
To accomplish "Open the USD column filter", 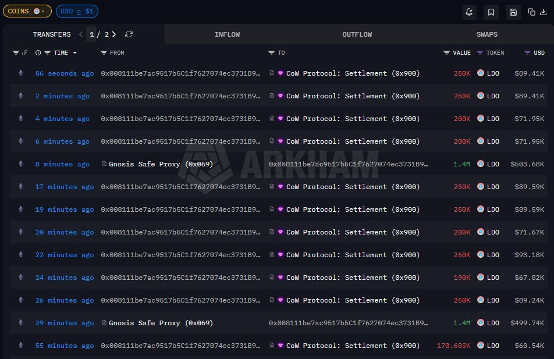I will (527, 52).
